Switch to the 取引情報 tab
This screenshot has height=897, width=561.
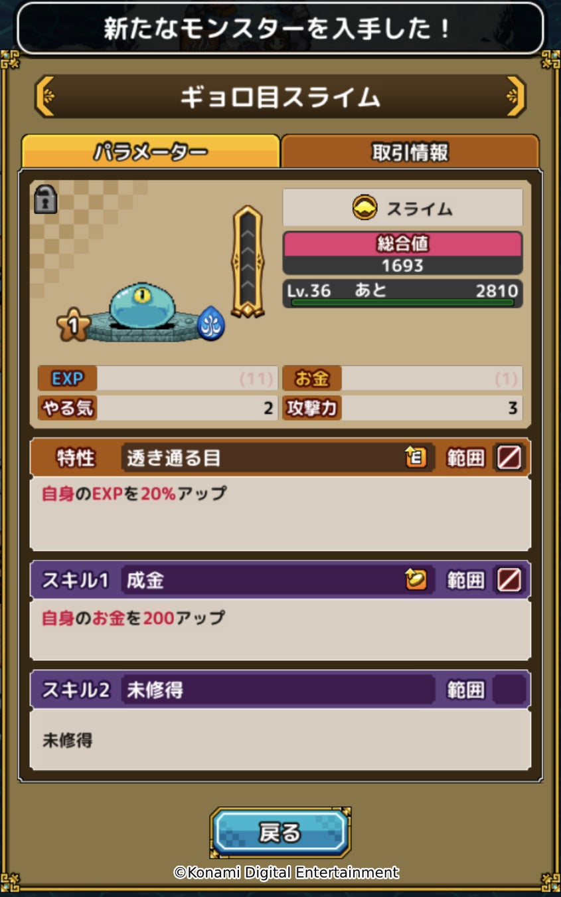tap(410, 152)
